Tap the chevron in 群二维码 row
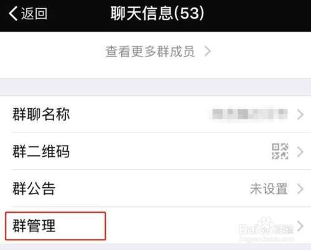Screen dimensions: 311x250 pyautogui.click(x=300, y=152)
